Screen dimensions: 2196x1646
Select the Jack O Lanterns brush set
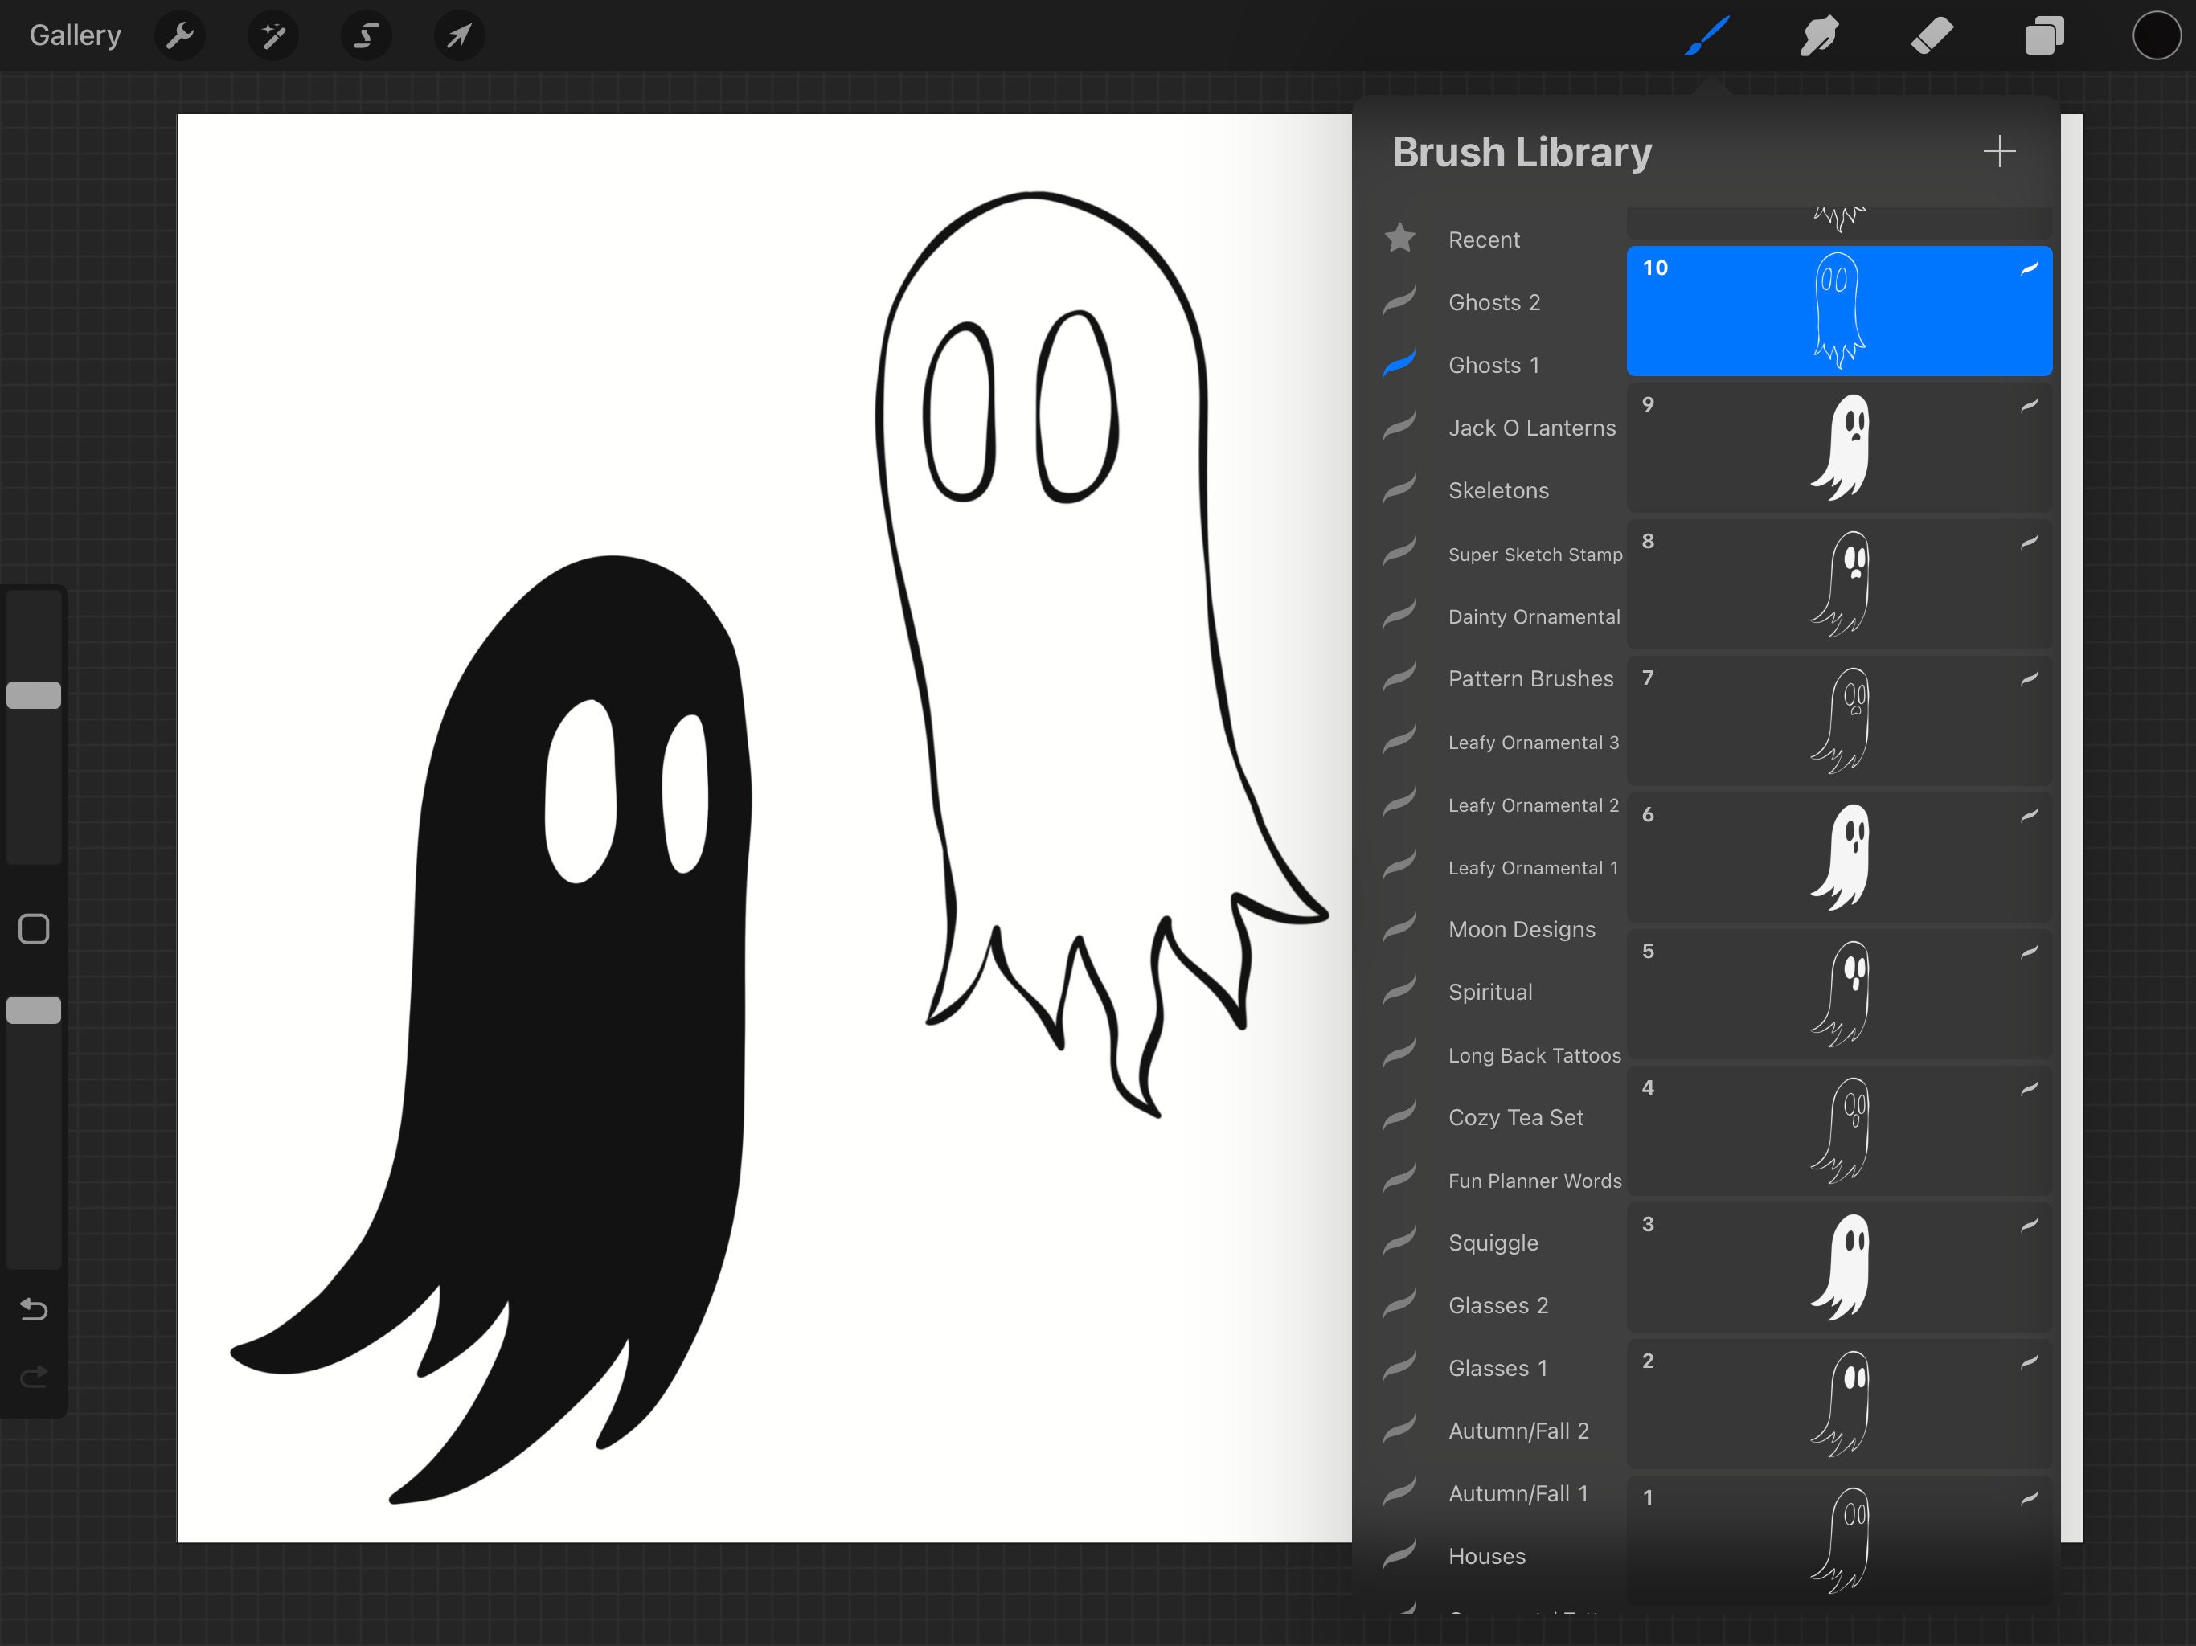pyautogui.click(x=1532, y=427)
